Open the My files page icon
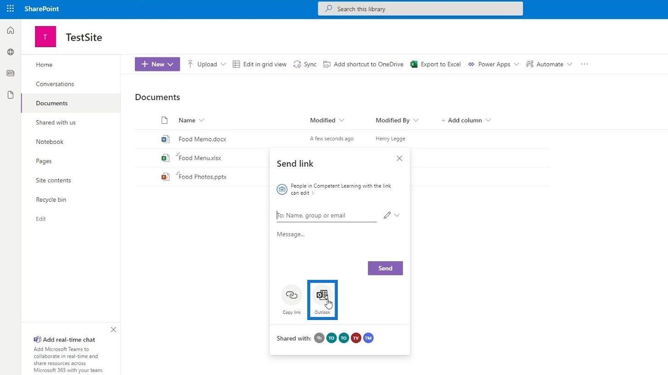Viewport: 668px width, 375px height. [10, 95]
